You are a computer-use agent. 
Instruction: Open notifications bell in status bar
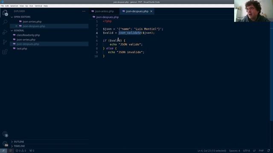[x=268, y=150]
